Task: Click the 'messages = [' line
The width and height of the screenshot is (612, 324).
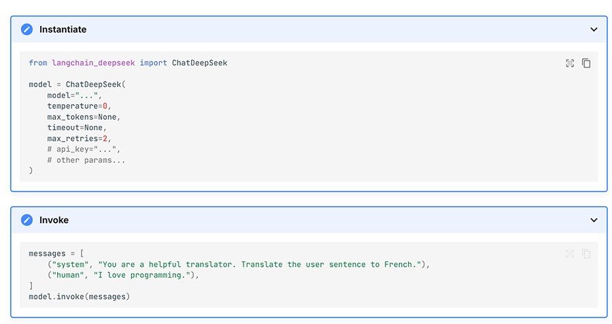Action: point(56,254)
